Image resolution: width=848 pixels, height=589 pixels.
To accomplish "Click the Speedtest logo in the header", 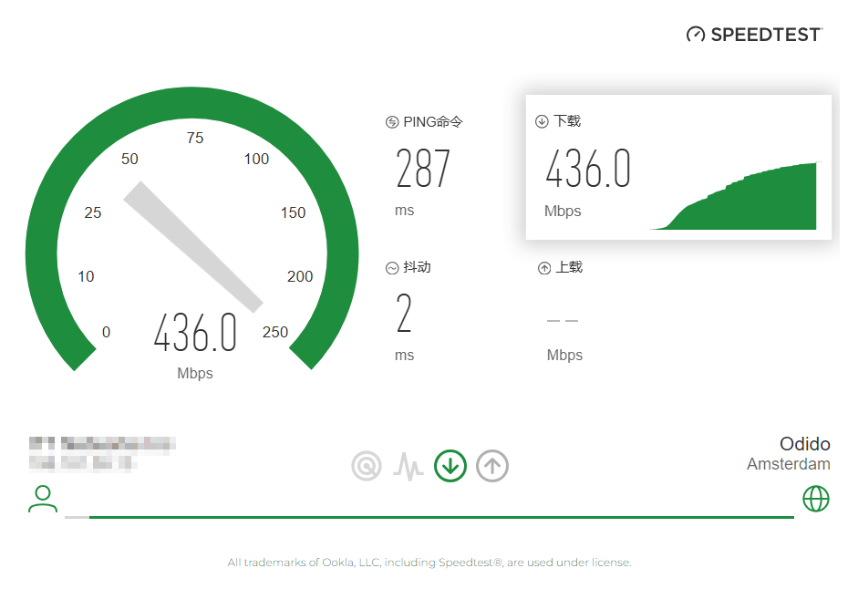I will (754, 35).
